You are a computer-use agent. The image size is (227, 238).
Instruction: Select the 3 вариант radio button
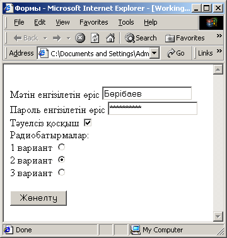click(x=62, y=172)
